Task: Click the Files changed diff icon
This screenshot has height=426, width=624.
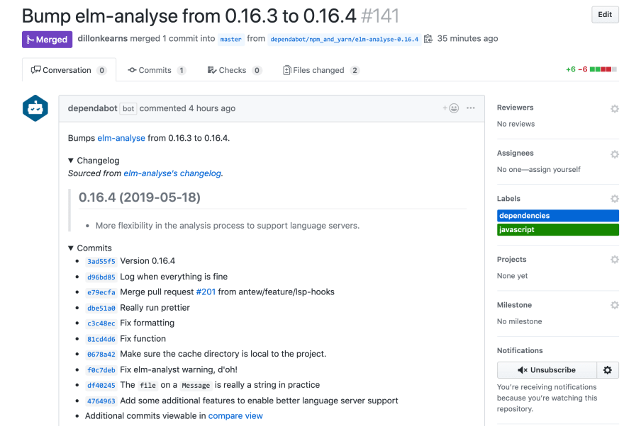Action: click(x=287, y=70)
